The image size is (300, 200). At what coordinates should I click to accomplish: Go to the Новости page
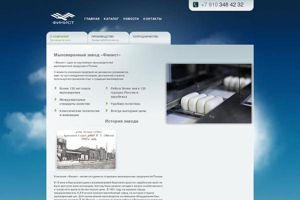131,19
